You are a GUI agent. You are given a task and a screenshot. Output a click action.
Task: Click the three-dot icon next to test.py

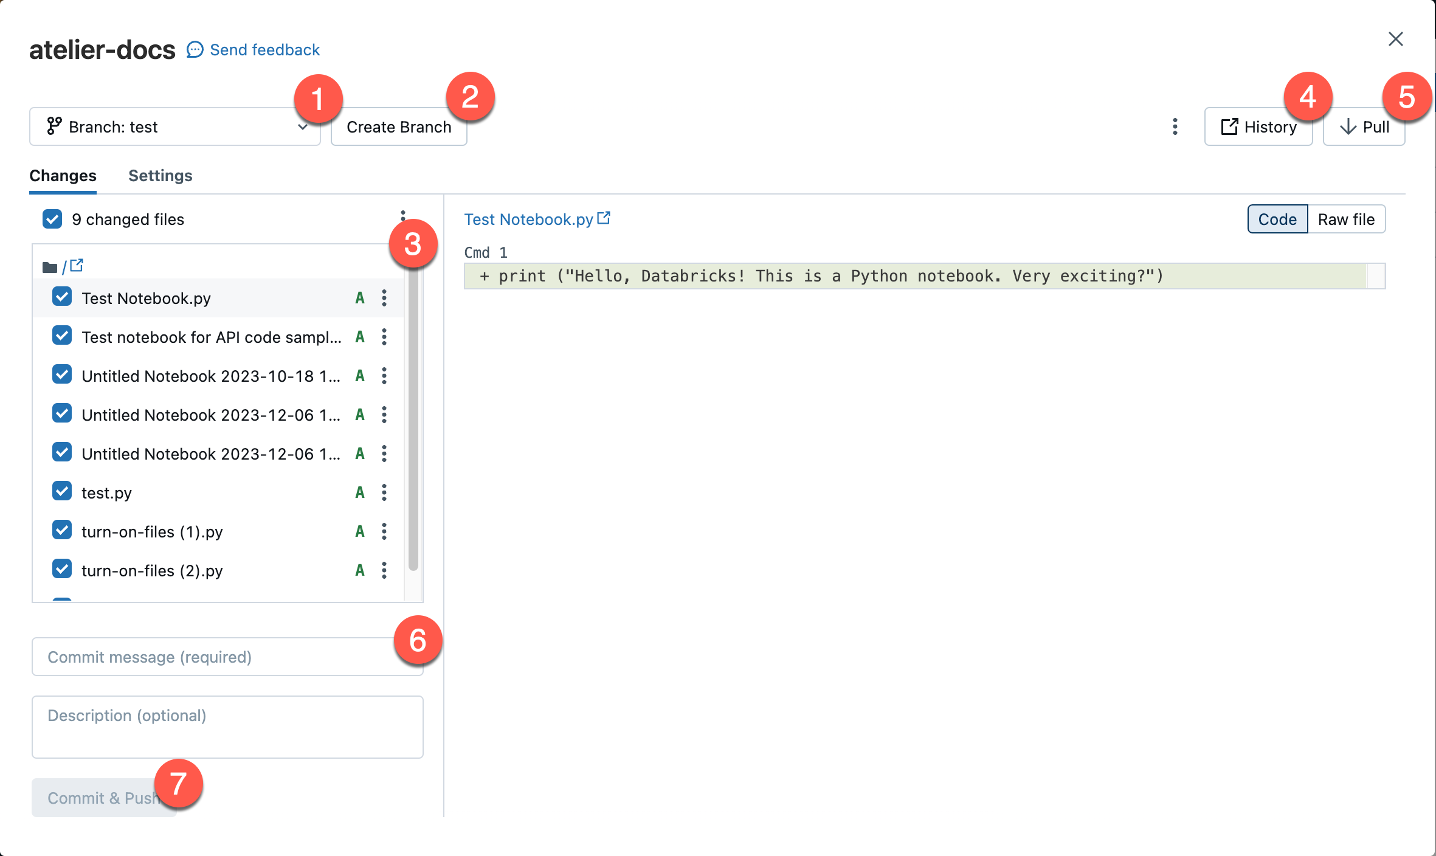pyautogui.click(x=384, y=492)
